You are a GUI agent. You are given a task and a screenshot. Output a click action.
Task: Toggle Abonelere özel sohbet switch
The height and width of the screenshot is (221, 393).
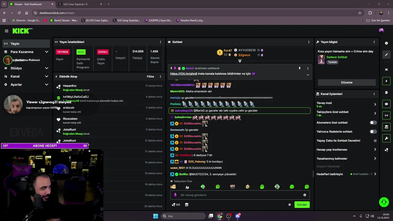tap(373, 122)
